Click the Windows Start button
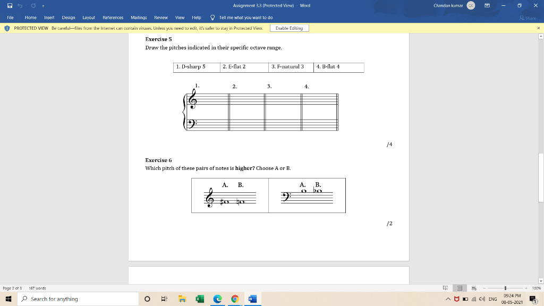The image size is (544, 306). (x=8, y=299)
